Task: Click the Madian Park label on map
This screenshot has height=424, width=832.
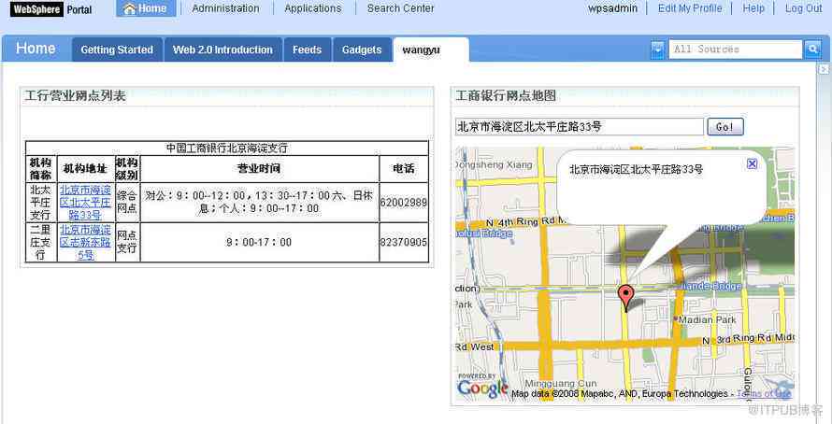Action: (708, 319)
